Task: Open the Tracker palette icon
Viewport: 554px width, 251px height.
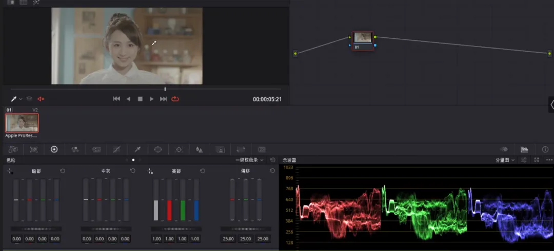Action: tap(179, 149)
